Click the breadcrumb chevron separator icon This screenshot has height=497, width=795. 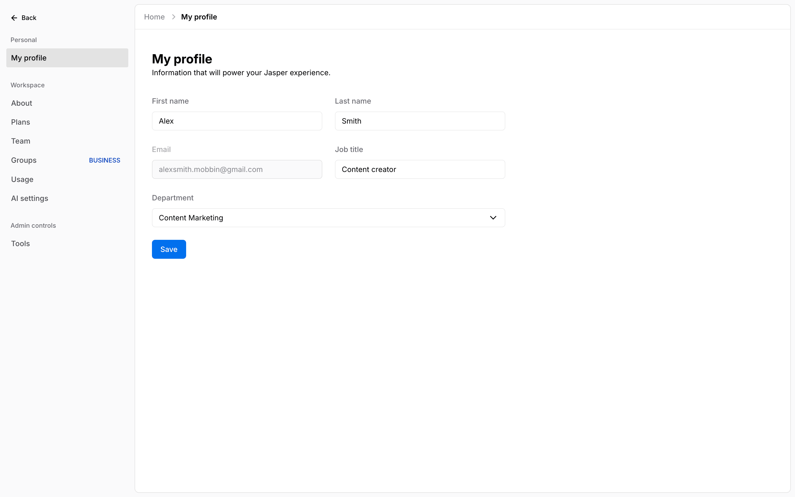174,17
